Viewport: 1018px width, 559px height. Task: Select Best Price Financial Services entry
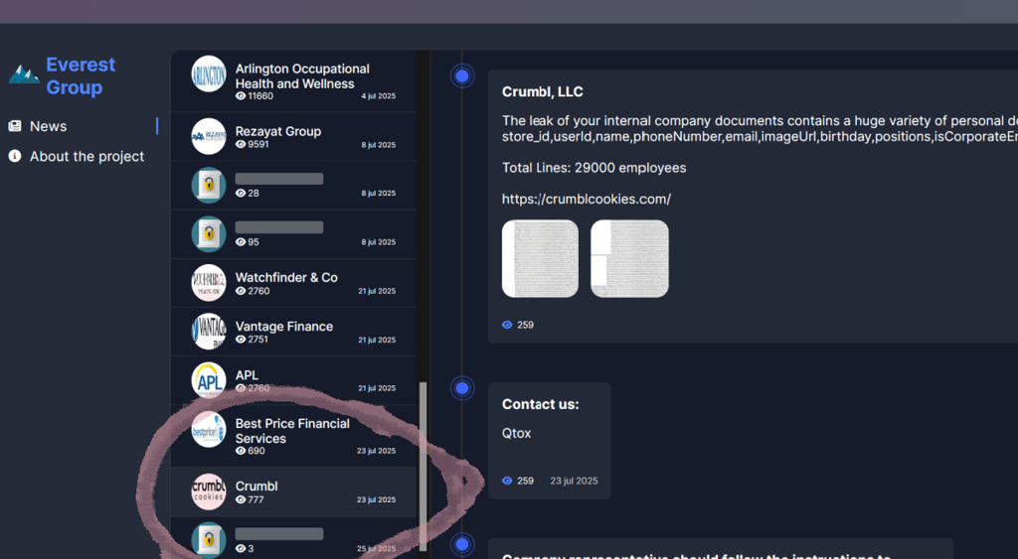coord(293,436)
